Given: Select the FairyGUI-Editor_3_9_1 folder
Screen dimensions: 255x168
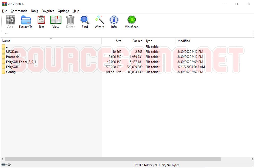Looking at the screenshot, I should (21, 62).
